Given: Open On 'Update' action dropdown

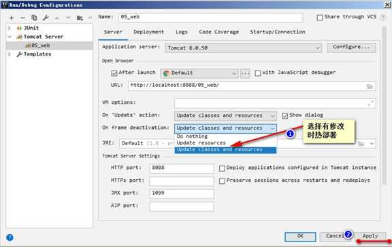Looking at the screenshot, I should click(225, 115).
